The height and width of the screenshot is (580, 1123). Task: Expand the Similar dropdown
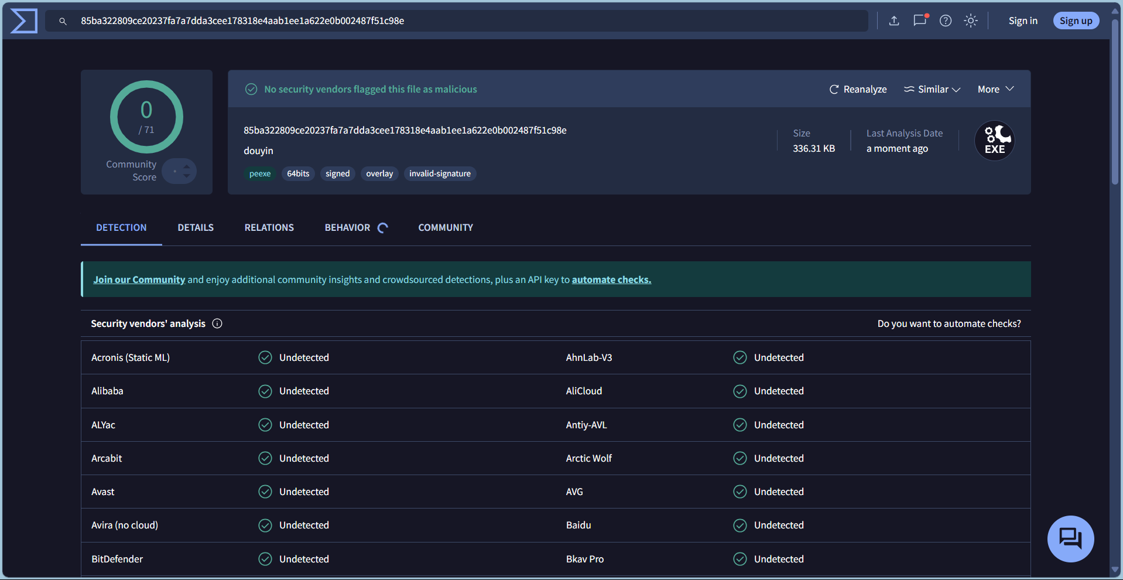click(932, 89)
